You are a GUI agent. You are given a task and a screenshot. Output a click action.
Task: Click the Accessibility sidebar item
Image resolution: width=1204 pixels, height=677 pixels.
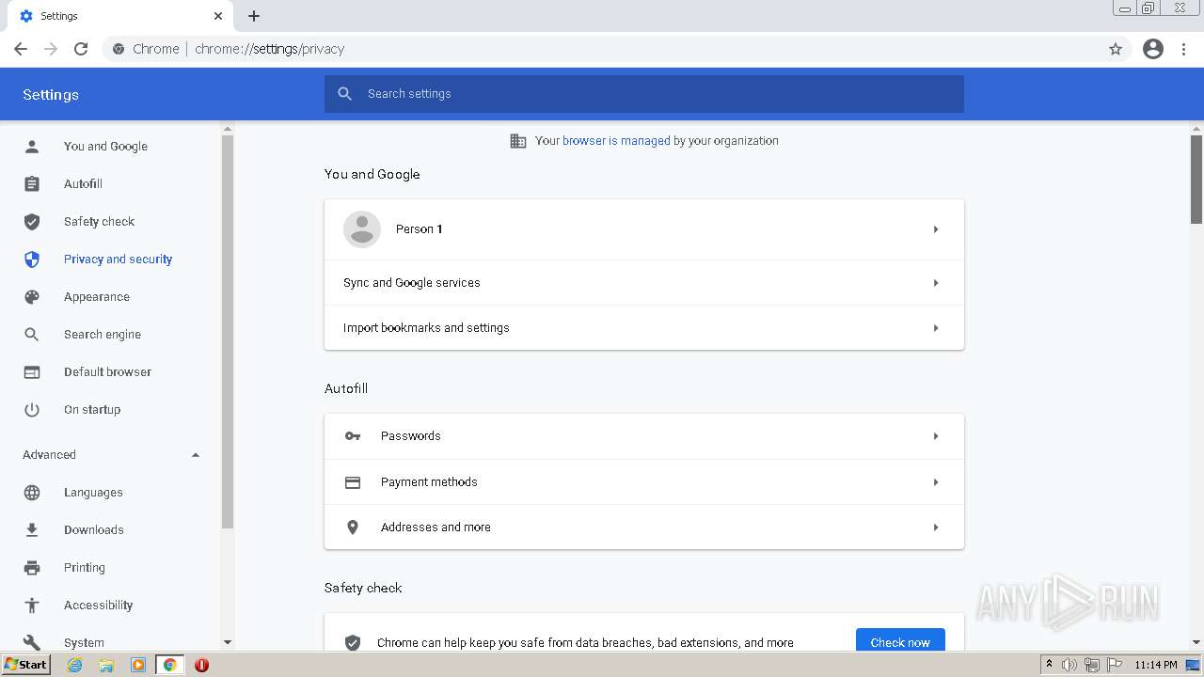click(98, 606)
